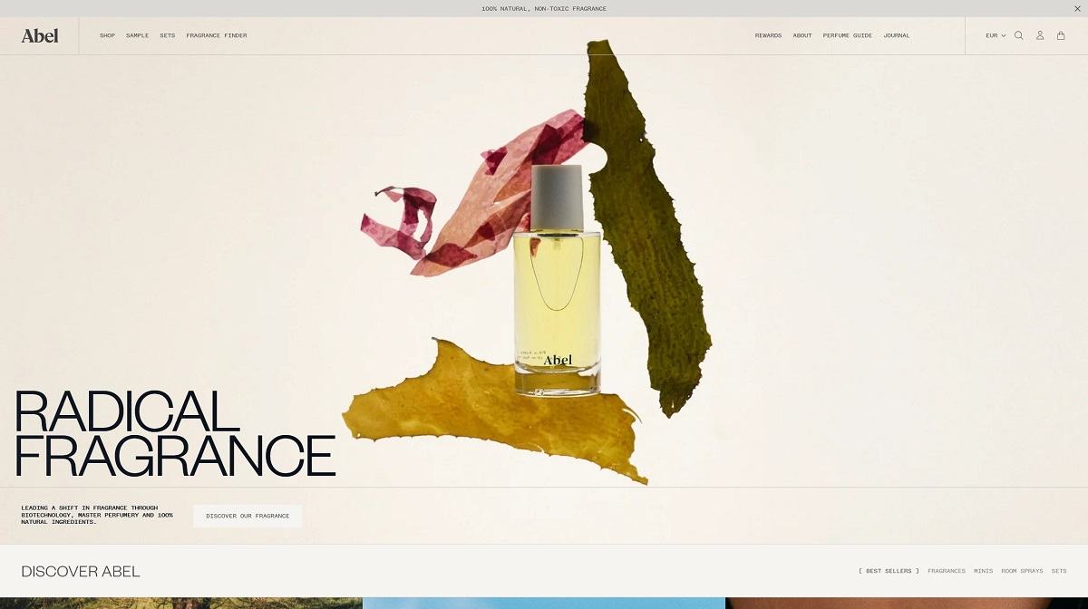Switch to the Fragrances tab
This screenshot has width=1088, height=609.
tap(947, 571)
